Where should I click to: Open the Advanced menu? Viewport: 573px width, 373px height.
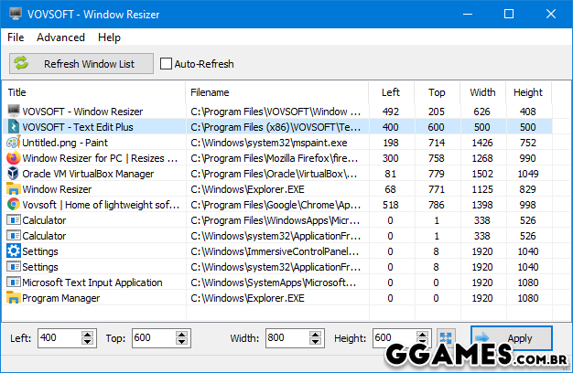point(60,37)
